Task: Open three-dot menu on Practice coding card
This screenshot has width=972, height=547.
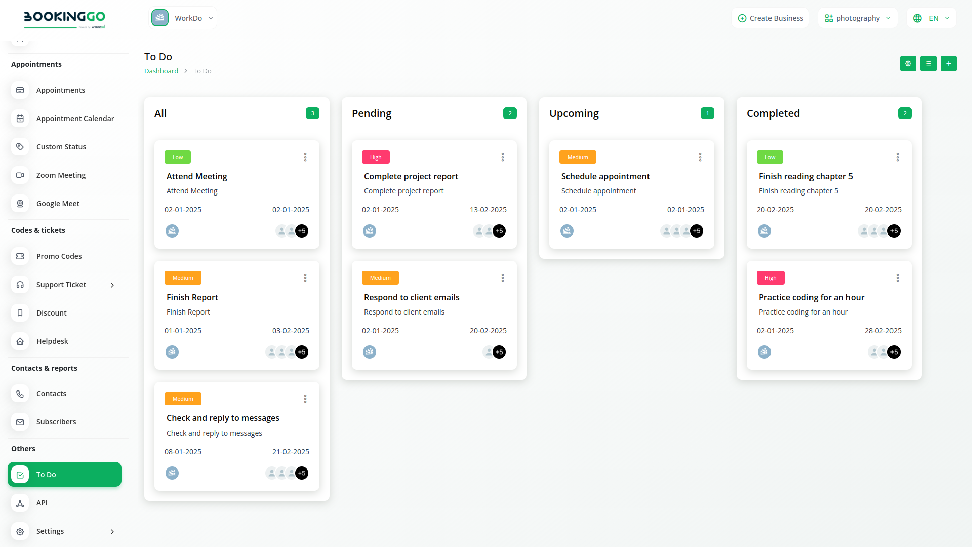Action: (898, 278)
